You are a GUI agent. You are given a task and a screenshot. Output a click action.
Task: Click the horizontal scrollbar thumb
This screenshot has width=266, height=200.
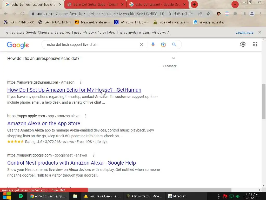tap(159, 190)
